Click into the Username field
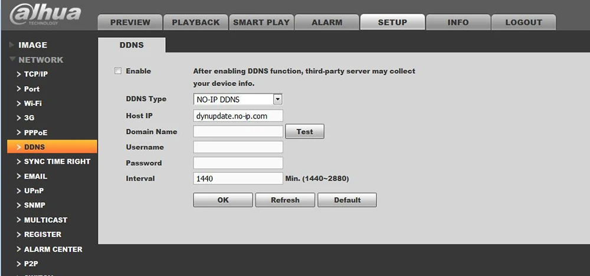 [238, 147]
